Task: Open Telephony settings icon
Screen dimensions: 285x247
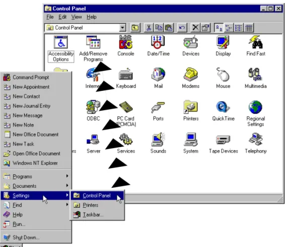Action: pyautogui.click(x=256, y=143)
